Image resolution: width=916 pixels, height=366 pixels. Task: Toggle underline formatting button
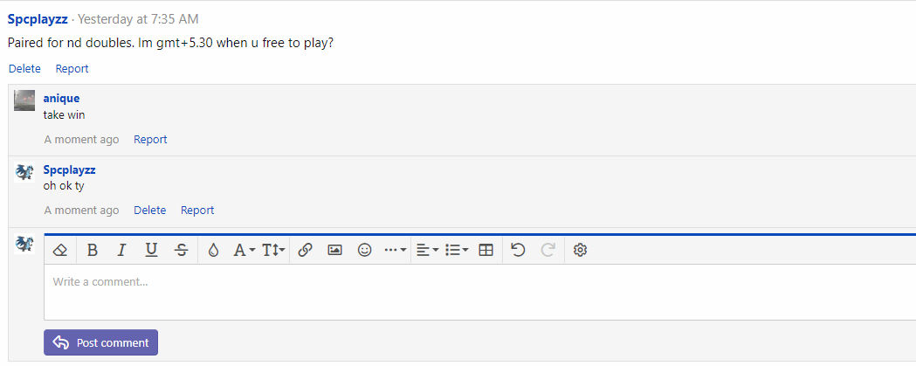click(x=152, y=250)
